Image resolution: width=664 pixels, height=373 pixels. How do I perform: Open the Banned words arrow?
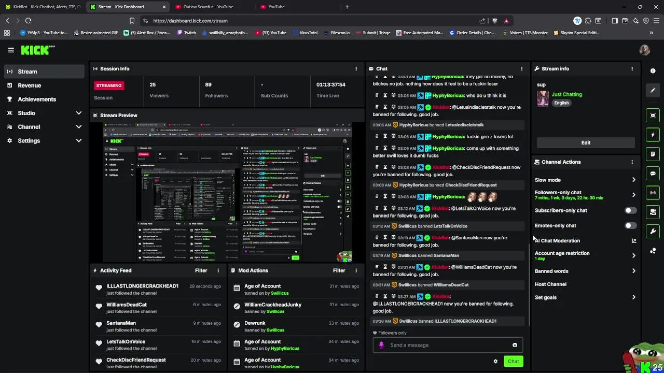633,271
